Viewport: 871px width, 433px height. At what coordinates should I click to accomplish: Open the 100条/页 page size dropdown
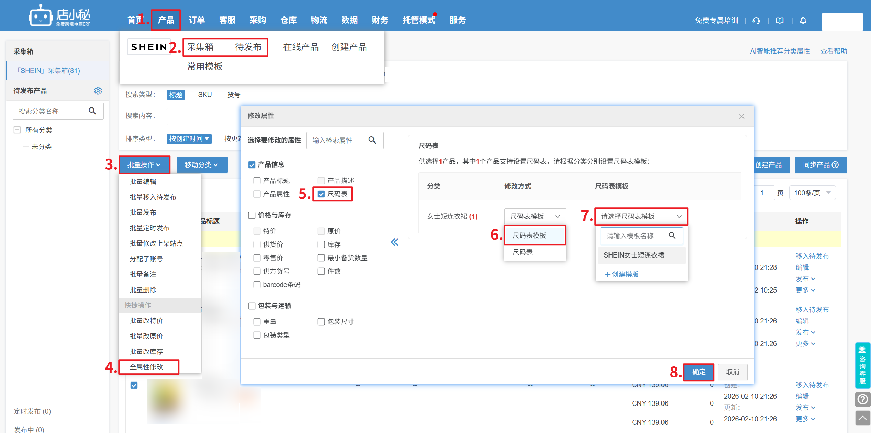pyautogui.click(x=812, y=193)
